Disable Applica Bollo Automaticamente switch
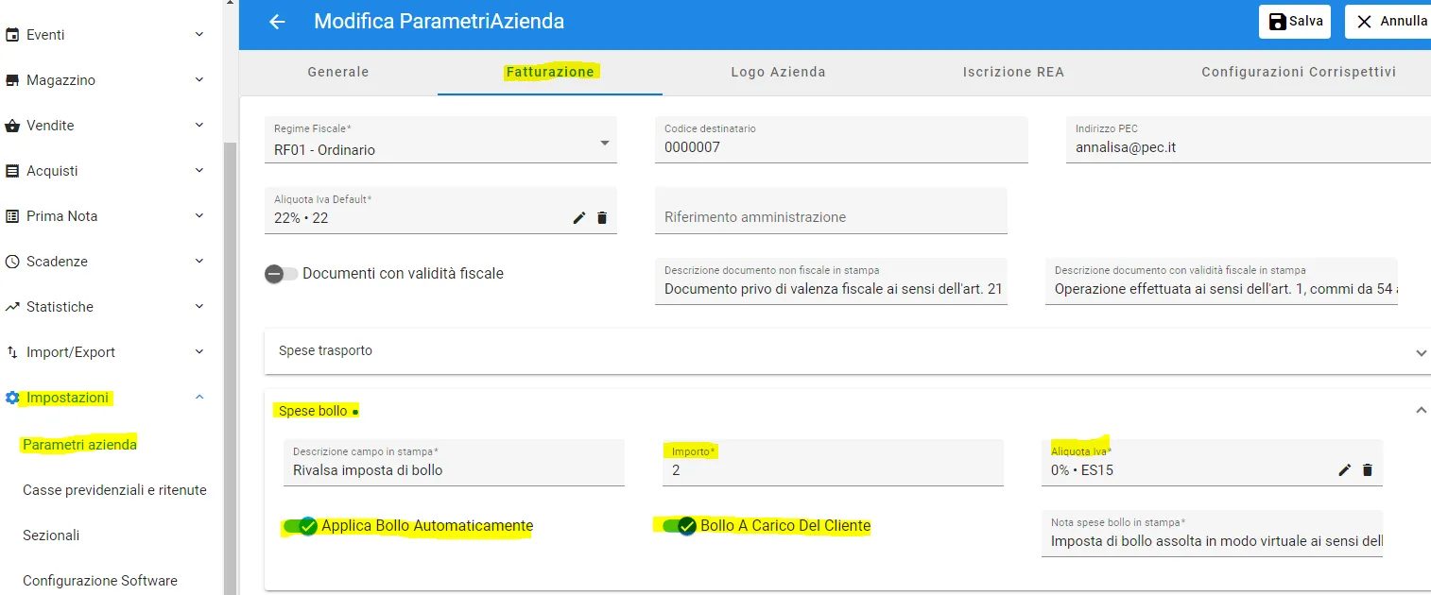The width and height of the screenshot is (1431, 595). click(300, 526)
